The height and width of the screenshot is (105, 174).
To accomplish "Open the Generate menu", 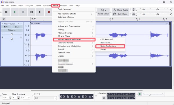I will (47, 6).
